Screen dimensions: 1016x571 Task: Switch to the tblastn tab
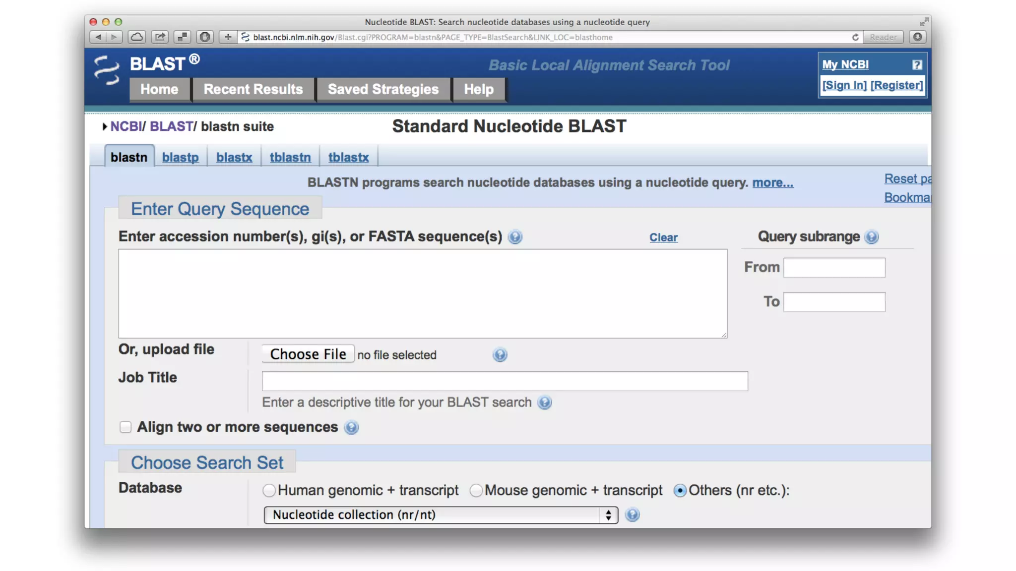click(x=290, y=157)
